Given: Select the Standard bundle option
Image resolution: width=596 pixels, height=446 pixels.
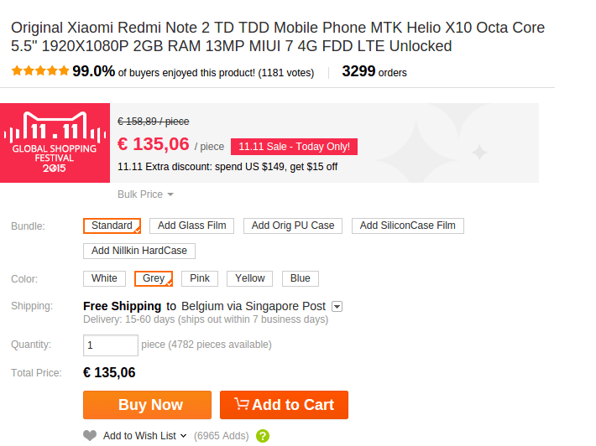Looking at the screenshot, I should 112,226.
